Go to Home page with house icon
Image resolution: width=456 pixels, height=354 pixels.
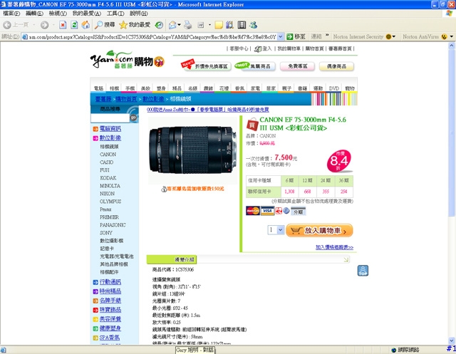point(85,25)
